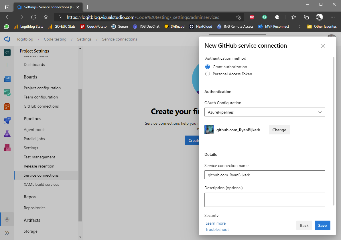341x240 pixels.
Task: Go to browser home page icon
Action: 46,17
